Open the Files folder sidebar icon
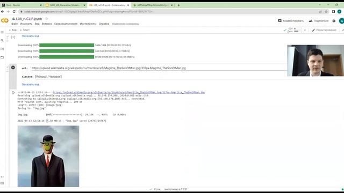The image size is (344, 193). [x=2, y=57]
